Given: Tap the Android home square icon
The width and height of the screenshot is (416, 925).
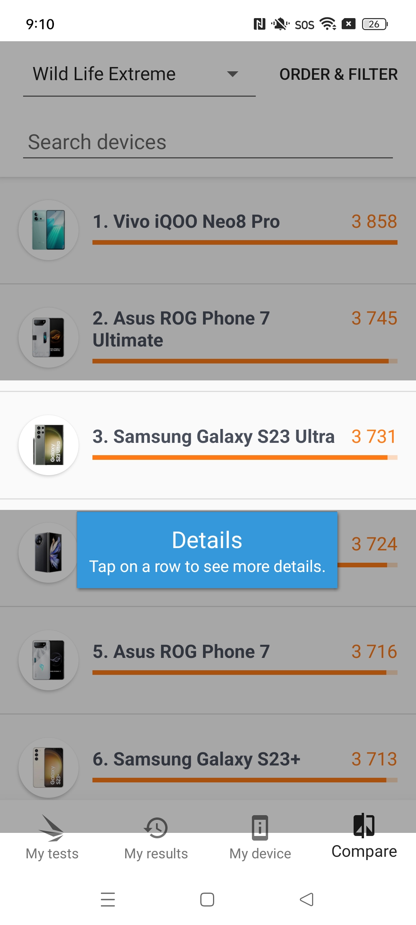Looking at the screenshot, I should pos(207,900).
